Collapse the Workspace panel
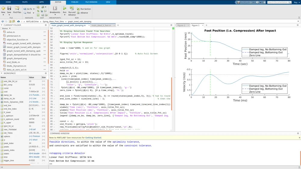The width and height of the screenshot is (301, 169). pyautogui.click(x=2, y=73)
